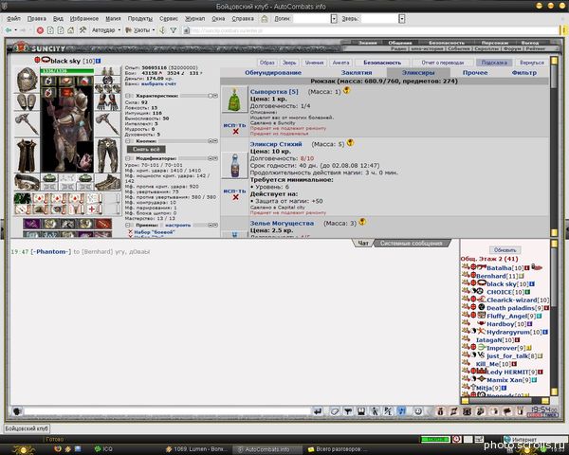The height and width of the screenshot is (455, 569).
Task: Click player Bernhard[11] in room list
Action: click(x=497, y=276)
